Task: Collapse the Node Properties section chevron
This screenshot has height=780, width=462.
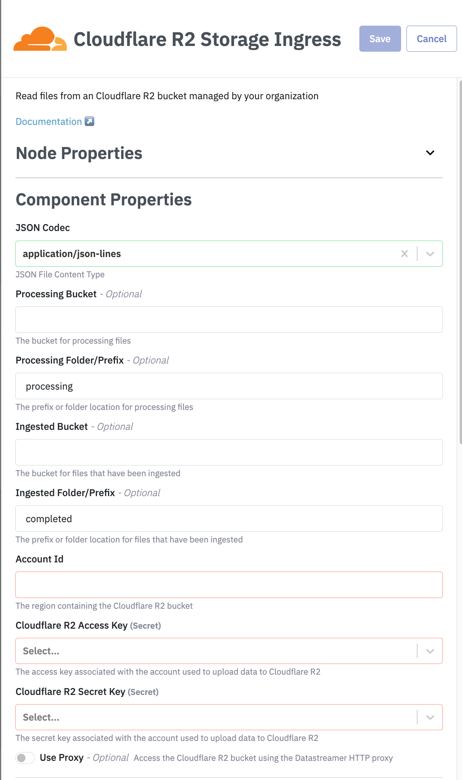Action: [x=430, y=153]
